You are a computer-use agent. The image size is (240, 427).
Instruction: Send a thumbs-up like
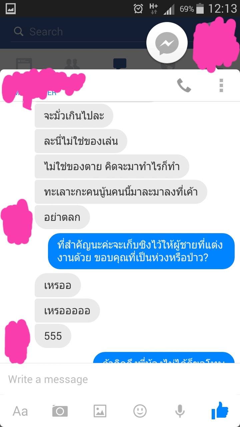point(220,411)
